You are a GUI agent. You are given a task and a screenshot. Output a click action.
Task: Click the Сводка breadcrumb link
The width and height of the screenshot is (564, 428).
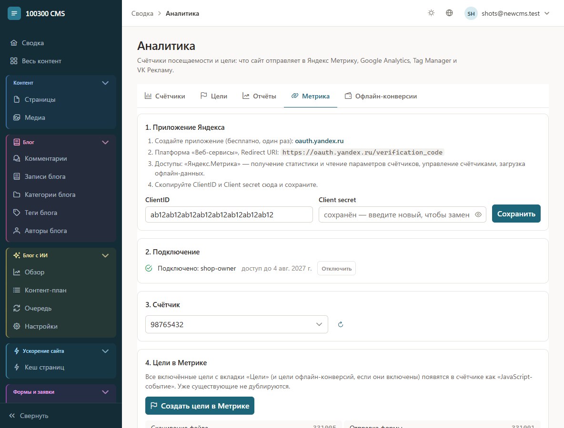(x=142, y=14)
